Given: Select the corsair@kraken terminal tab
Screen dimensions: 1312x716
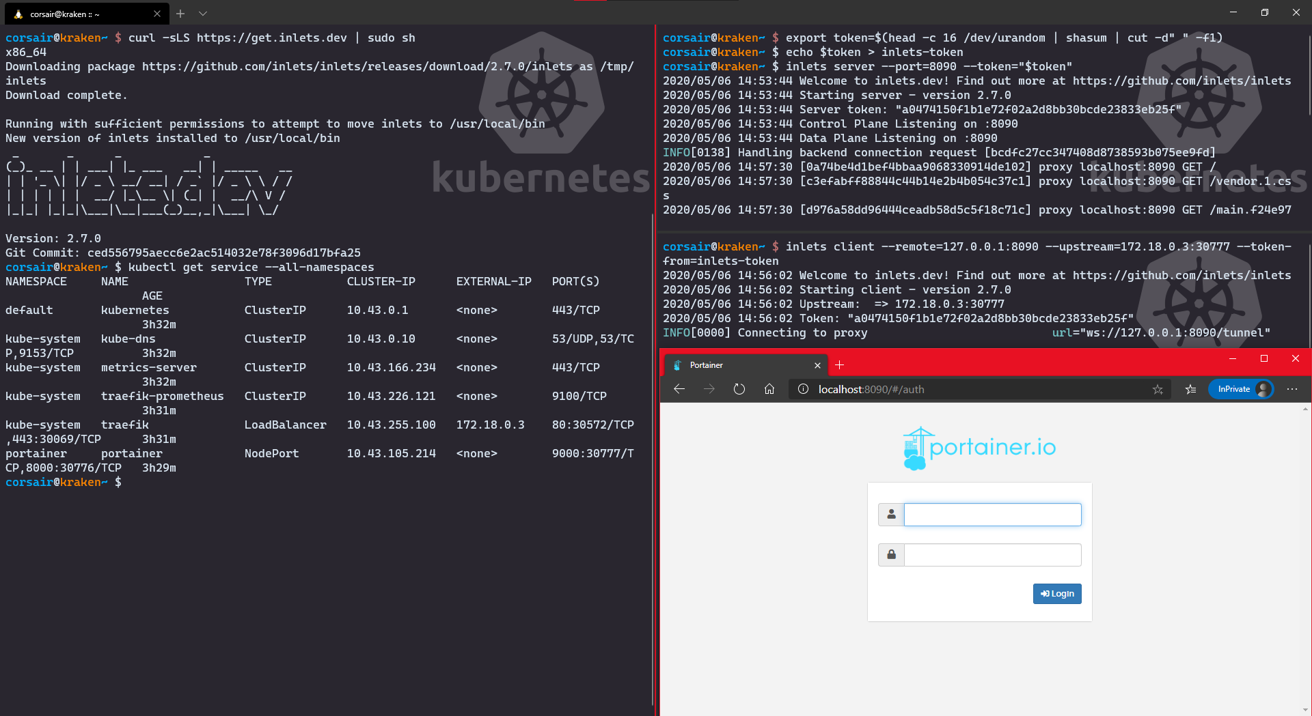Looking at the screenshot, I should [75, 14].
